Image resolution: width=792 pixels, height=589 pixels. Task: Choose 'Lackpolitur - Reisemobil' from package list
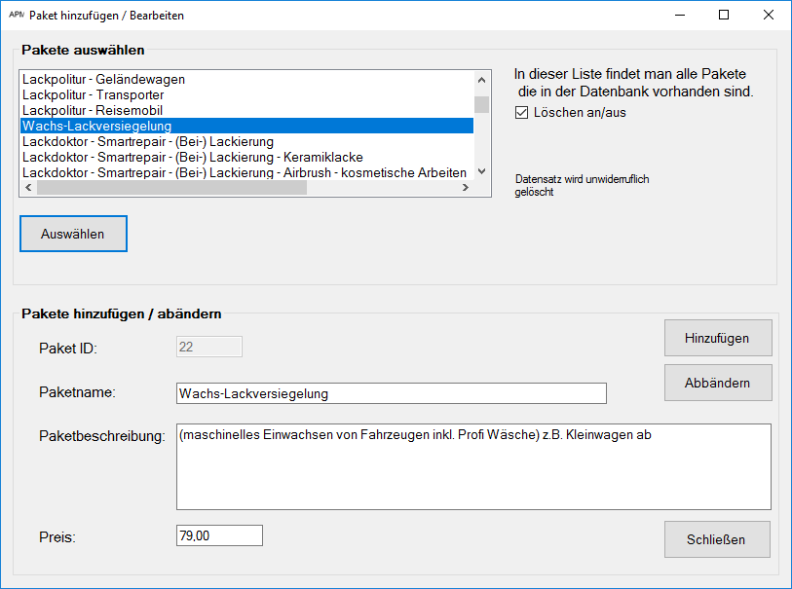[x=93, y=110]
